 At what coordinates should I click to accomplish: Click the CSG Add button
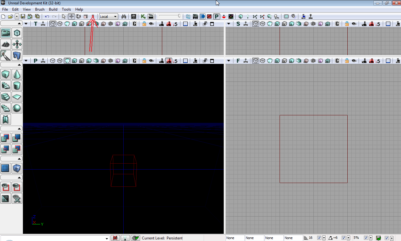6,138
